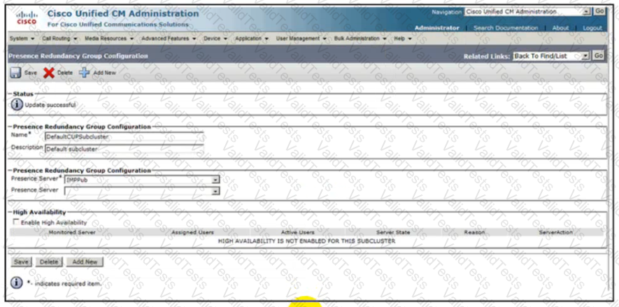Click the Logout link
Image resolution: width=619 pixels, height=307 pixels.
click(592, 28)
